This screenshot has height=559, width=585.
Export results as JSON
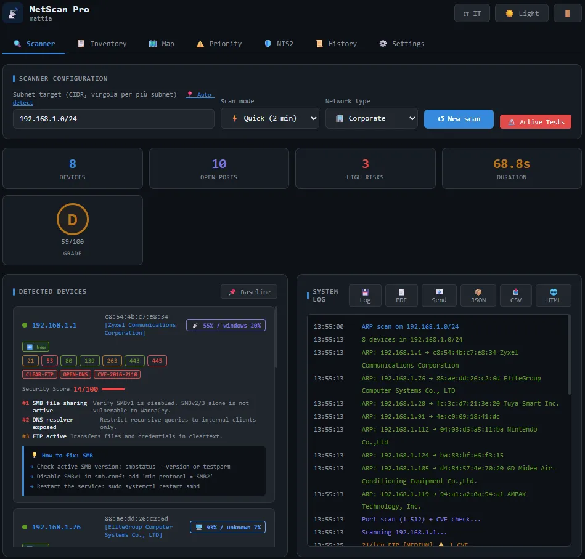click(478, 296)
